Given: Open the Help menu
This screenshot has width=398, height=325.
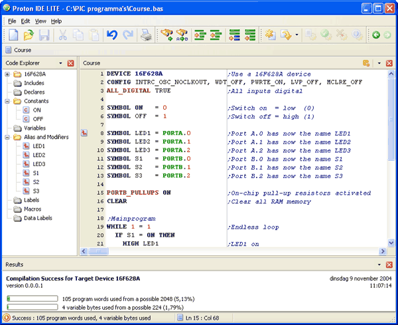Looking at the screenshot, I should (x=56, y=21).
